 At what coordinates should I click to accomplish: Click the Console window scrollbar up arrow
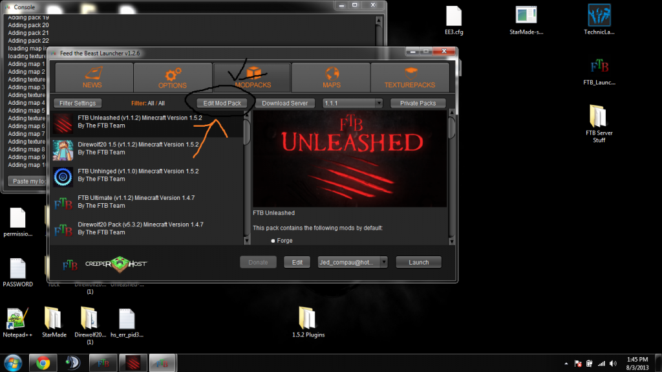click(x=379, y=20)
